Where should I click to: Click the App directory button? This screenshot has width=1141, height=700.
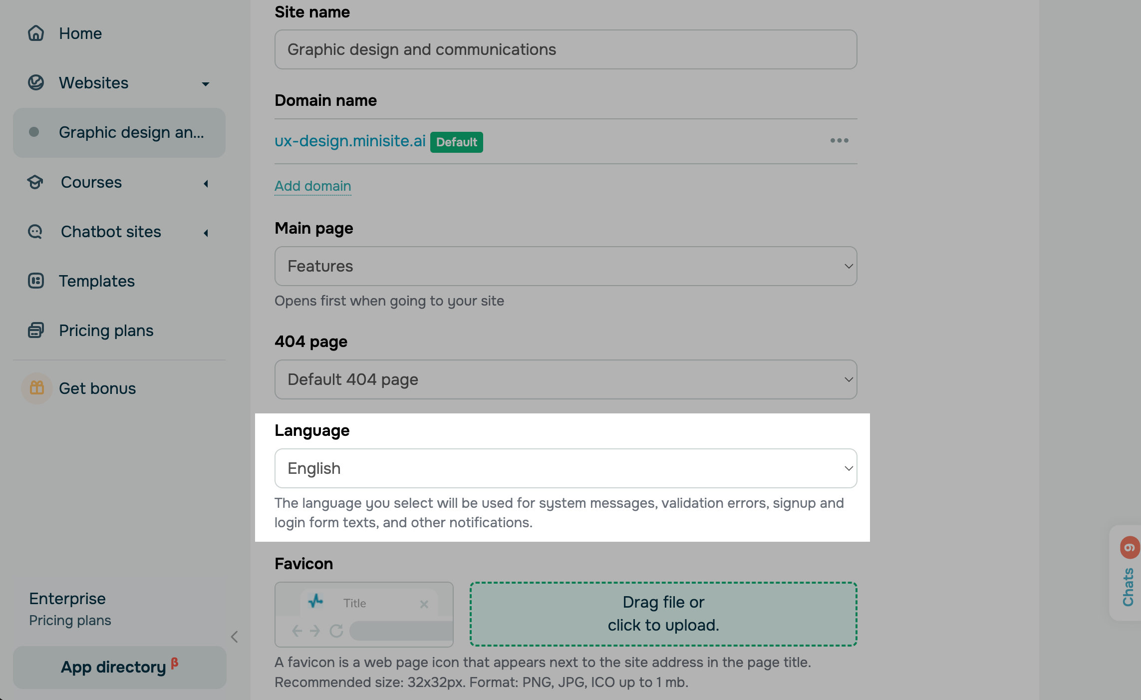click(x=119, y=668)
